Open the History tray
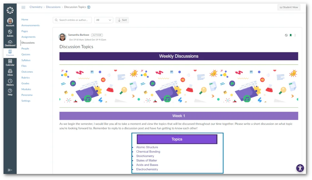 tap(10, 82)
